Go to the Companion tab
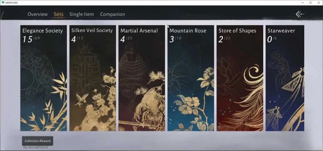This screenshot has width=323, height=151. click(x=112, y=14)
